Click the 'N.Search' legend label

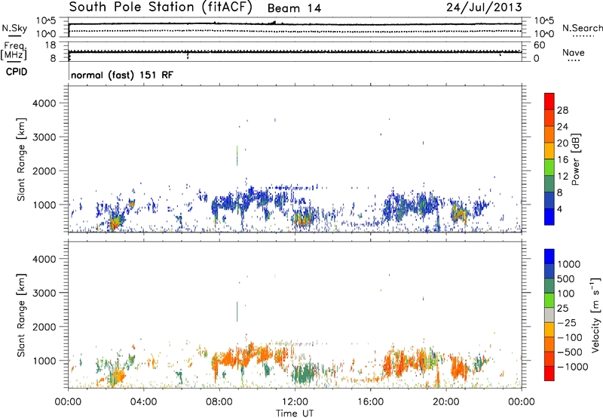tap(582, 28)
